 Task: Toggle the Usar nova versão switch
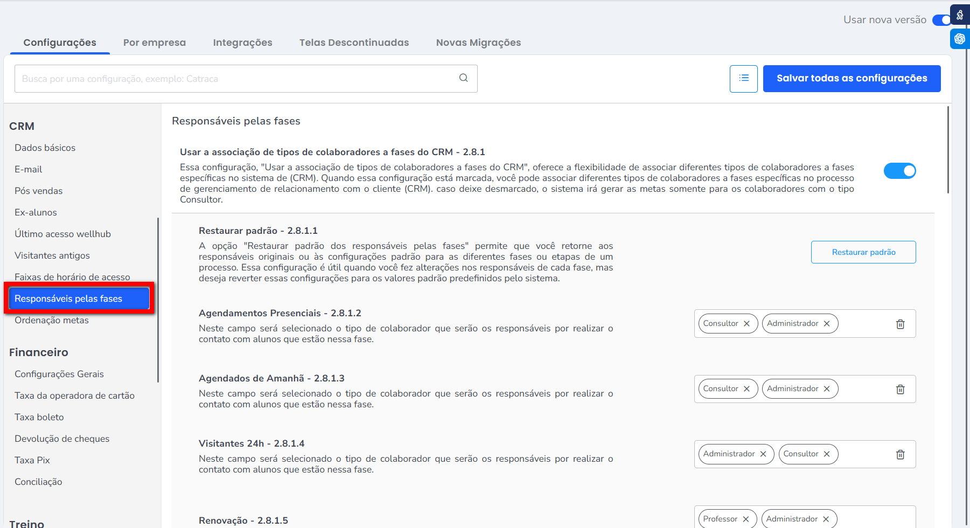941,20
